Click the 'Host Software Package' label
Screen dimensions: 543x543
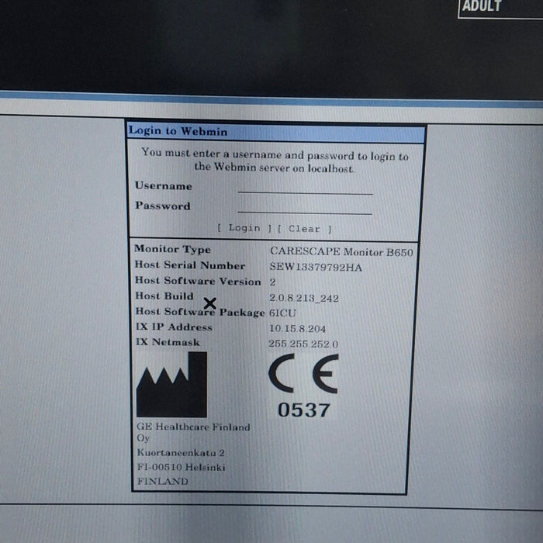coord(200,312)
